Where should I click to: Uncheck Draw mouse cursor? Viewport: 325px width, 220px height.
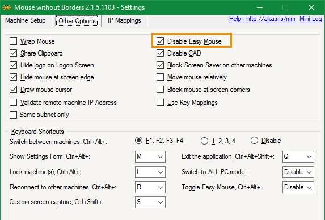click(x=13, y=90)
